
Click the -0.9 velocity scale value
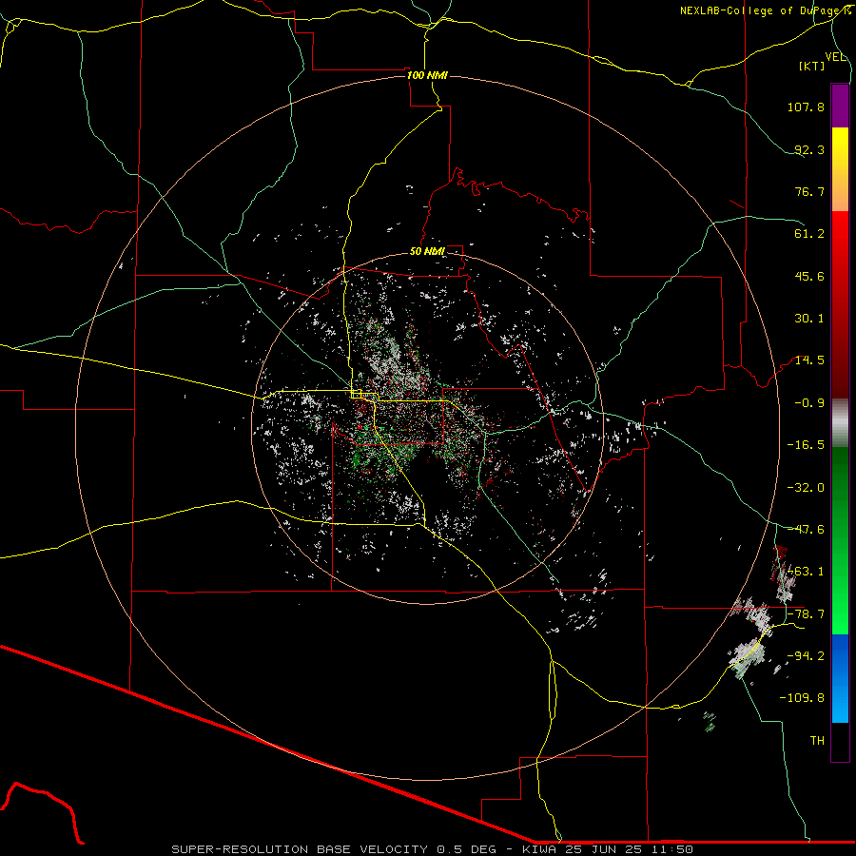point(809,403)
